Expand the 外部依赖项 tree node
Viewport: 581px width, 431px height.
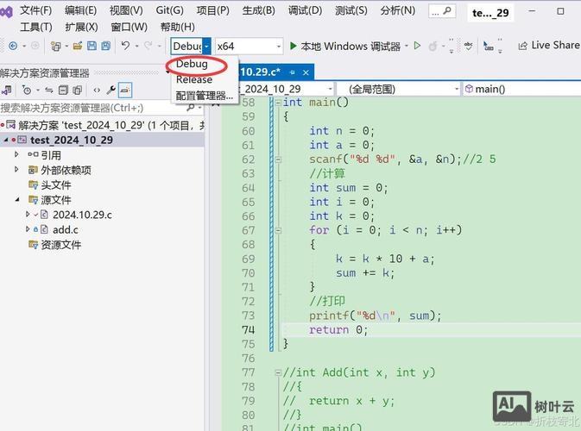pyautogui.click(x=16, y=170)
